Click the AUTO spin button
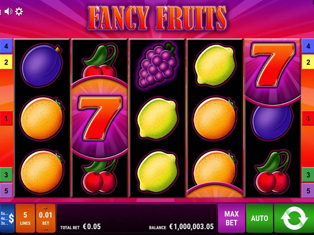Viewport: 314px width, 235px height. 259,218
